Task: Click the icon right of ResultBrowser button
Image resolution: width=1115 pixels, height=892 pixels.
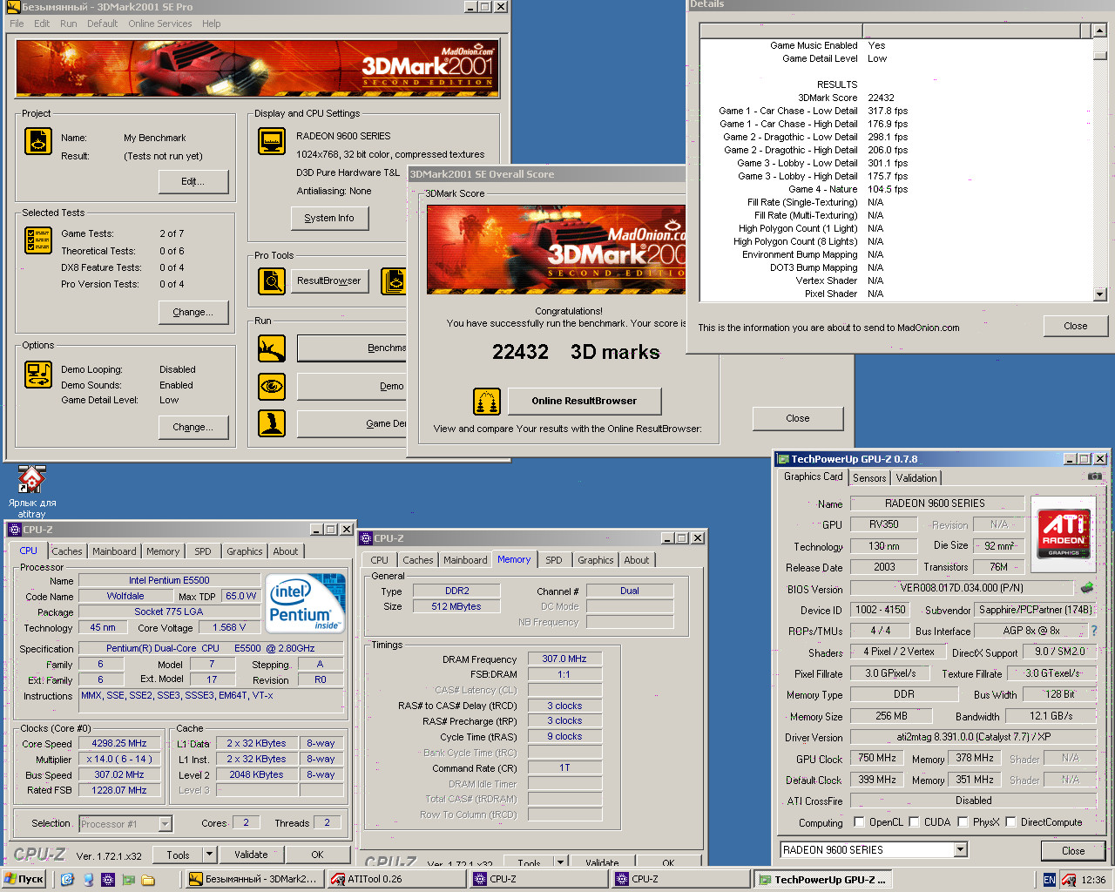Action: click(395, 281)
